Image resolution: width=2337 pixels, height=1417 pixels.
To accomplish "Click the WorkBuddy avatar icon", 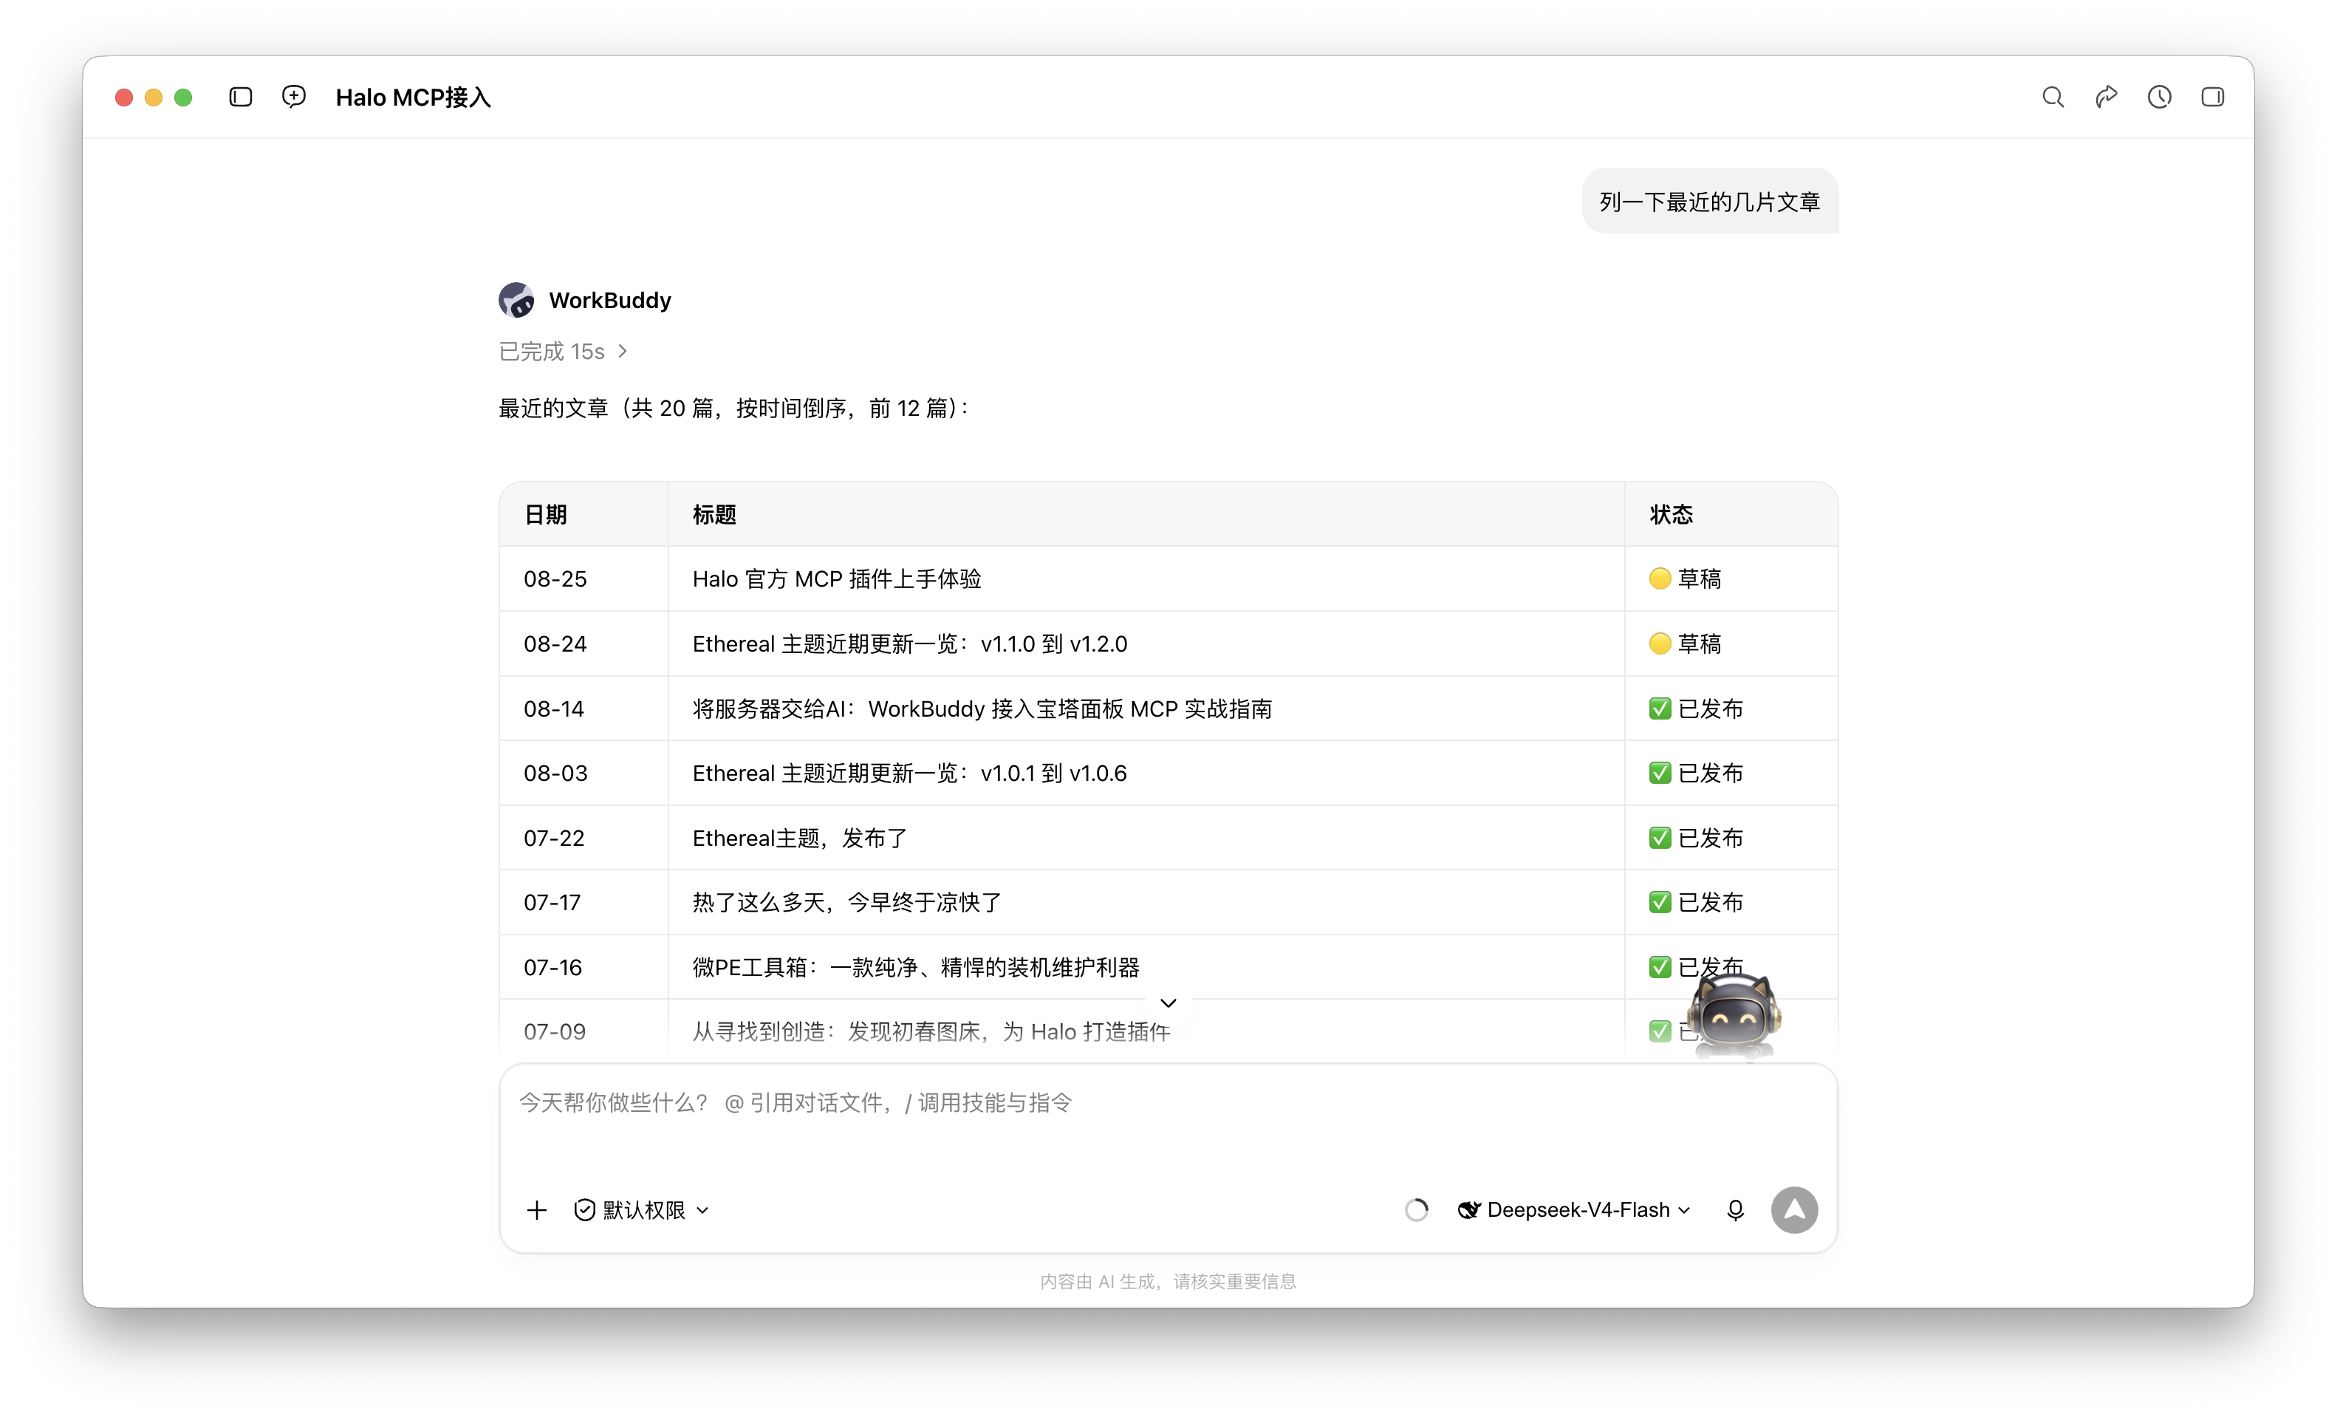I will [516, 300].
